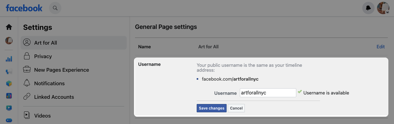394x124 pixels.
Task: Open the page avatar in left rail
Action: click(x=9, y=41)
